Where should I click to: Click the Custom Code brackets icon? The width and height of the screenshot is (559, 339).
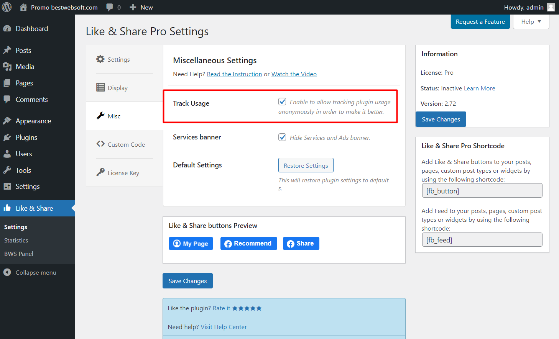pyautogui.click(x=100, y=144)
